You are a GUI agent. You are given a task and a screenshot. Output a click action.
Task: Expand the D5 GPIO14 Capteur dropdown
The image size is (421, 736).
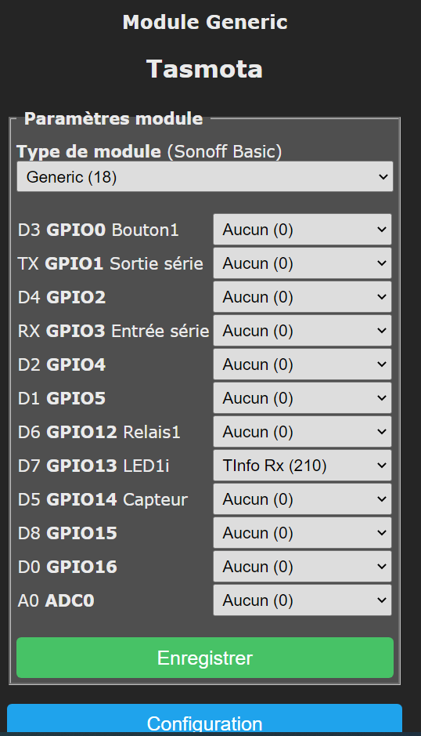(302, 499)
